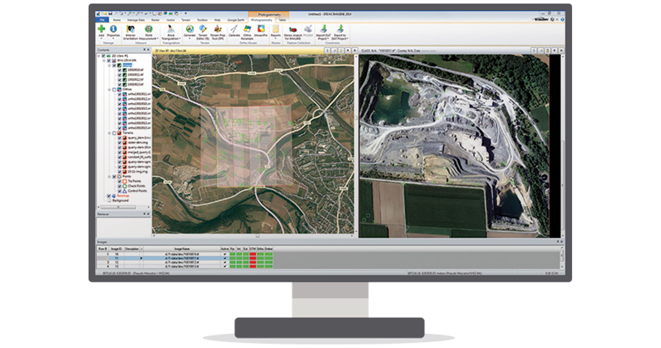This screenshot has width=661, height=348.
Task: Switch to the Raster tab
Action: 155,20
